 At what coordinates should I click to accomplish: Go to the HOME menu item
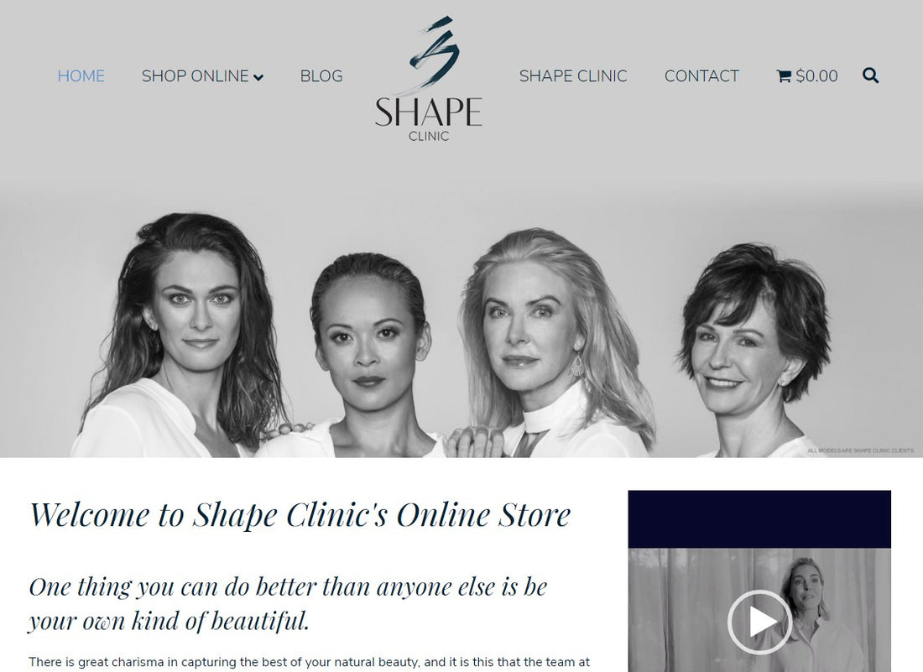pos(81,76)
